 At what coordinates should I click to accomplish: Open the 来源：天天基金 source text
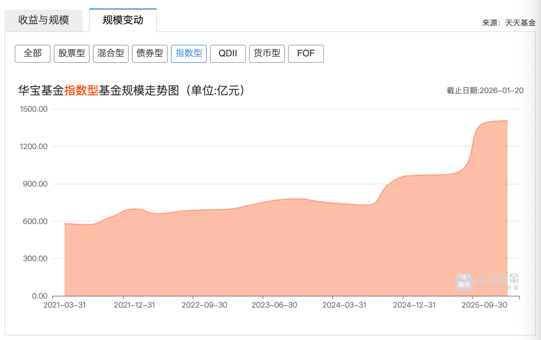pyautogui.click(x=508, y=23)
